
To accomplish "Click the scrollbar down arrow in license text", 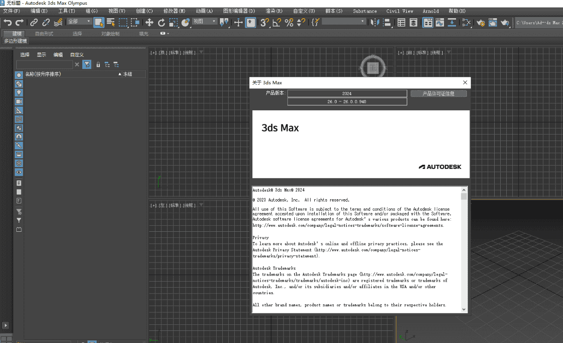I will click(464, 309).
